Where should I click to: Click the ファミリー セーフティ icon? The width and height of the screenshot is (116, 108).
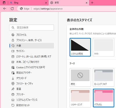click(13, 83)
